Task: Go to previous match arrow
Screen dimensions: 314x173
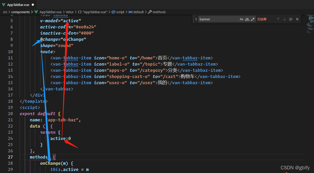Action: (x=278, y=19)
